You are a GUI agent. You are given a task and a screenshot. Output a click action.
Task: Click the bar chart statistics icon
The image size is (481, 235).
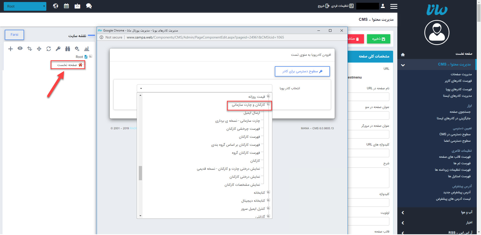(87, 49)
